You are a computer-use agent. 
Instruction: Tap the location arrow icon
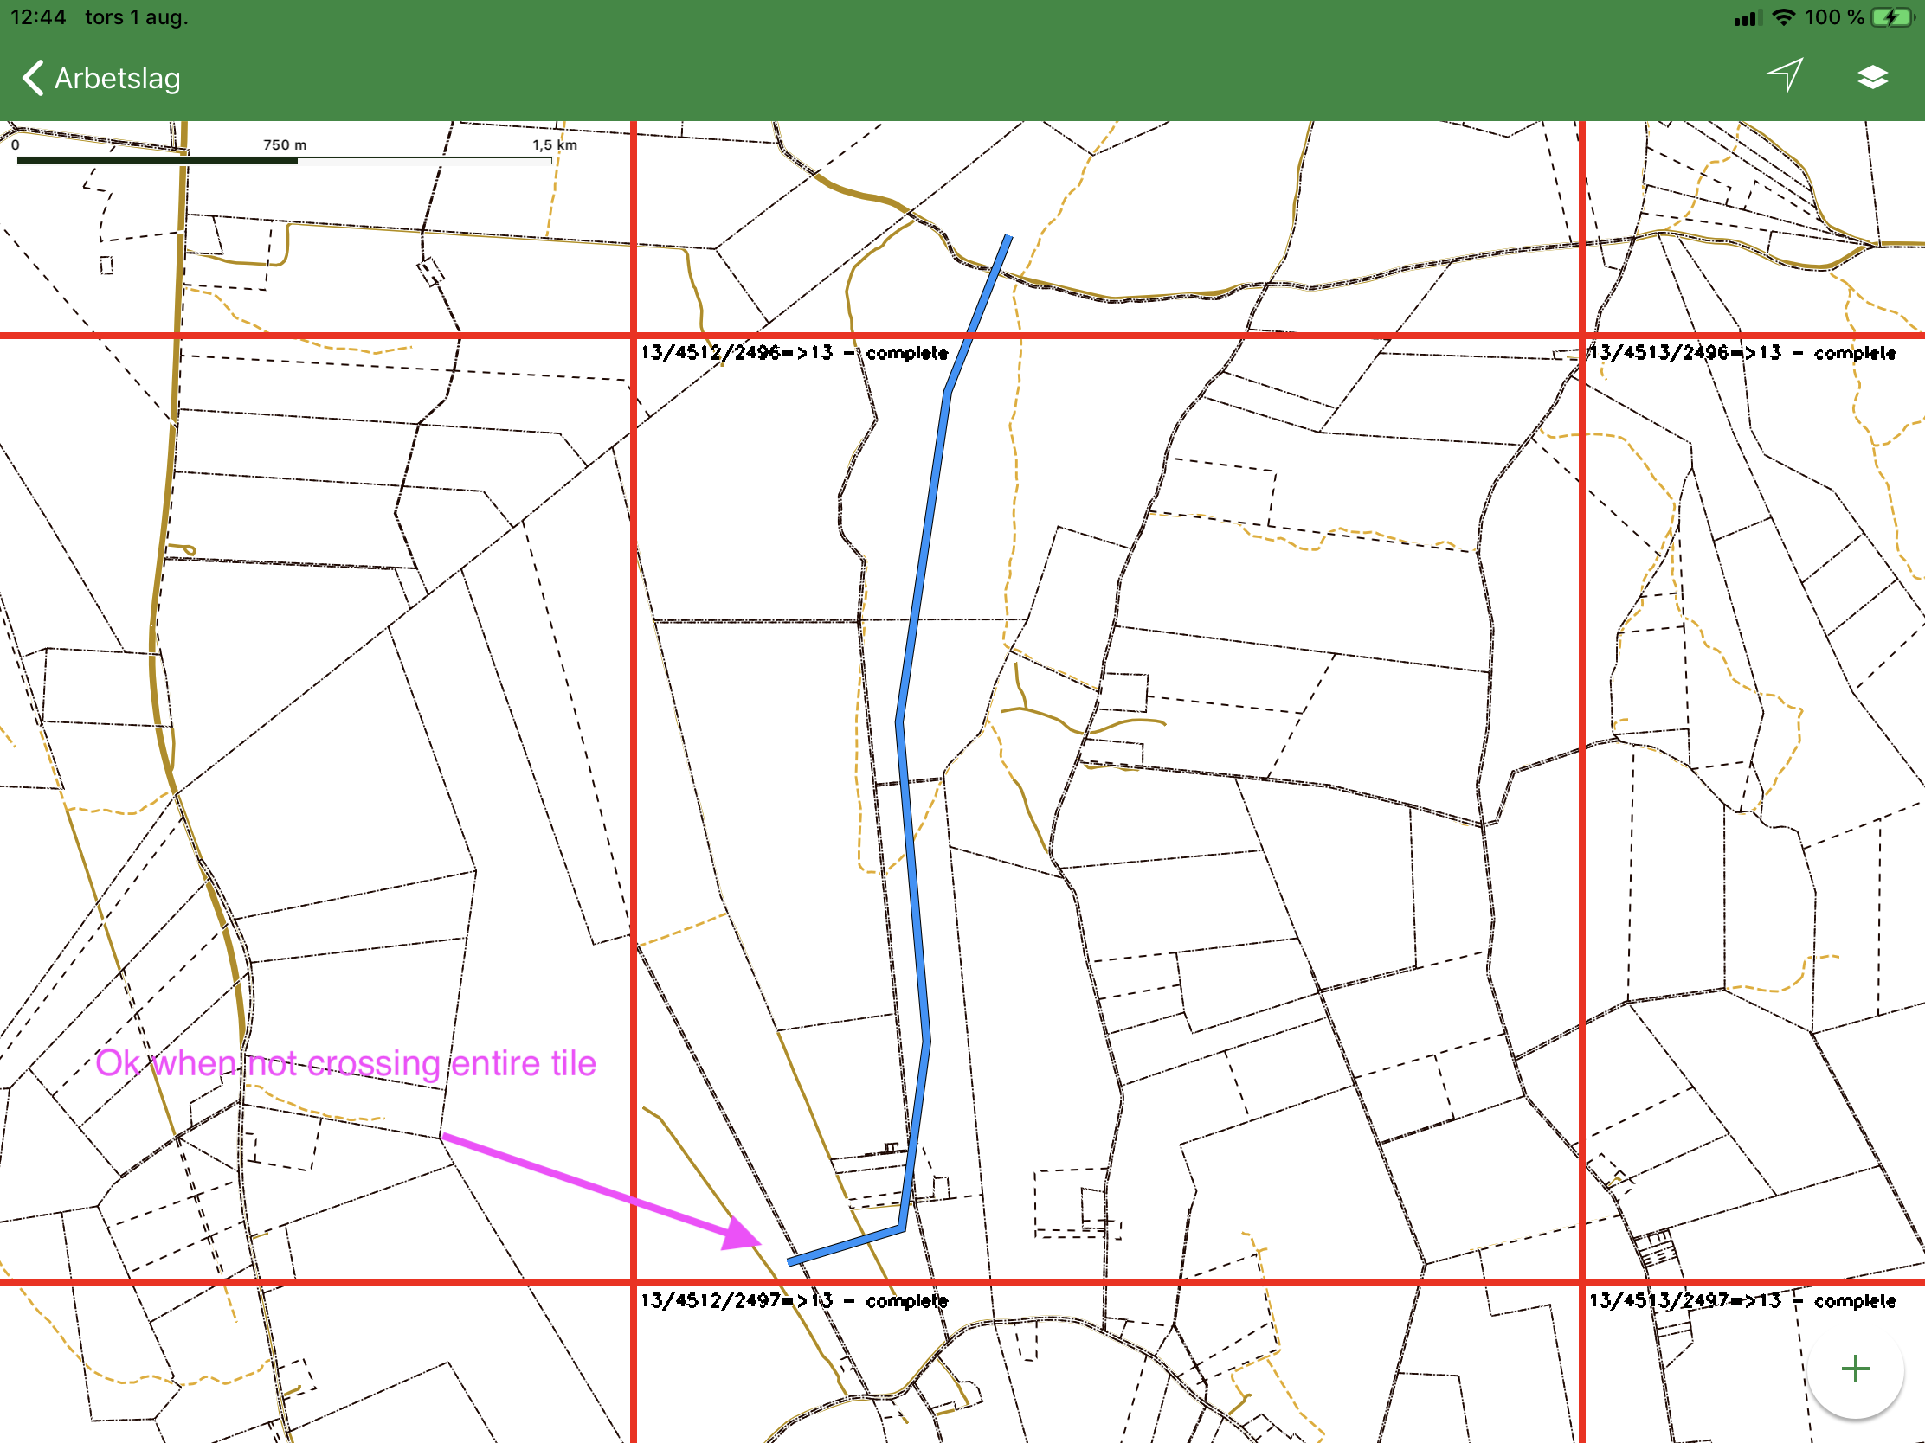(x=1784, y=76)
